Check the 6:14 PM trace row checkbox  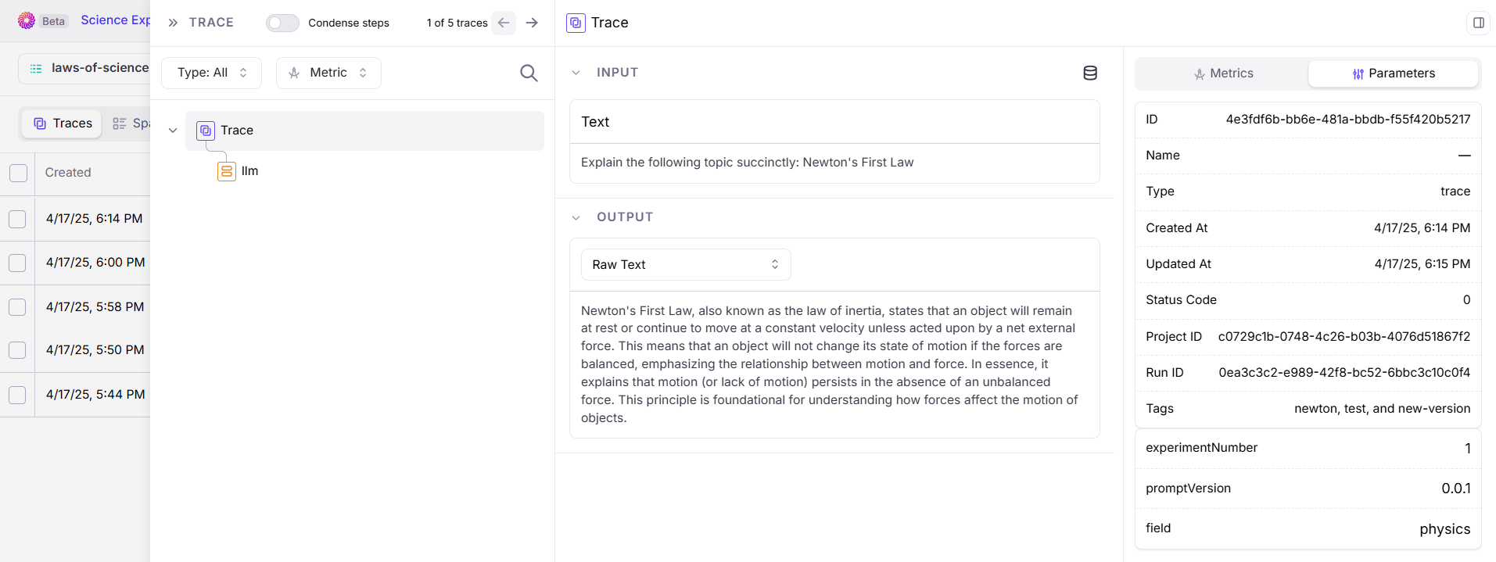(x=17, y=219)
